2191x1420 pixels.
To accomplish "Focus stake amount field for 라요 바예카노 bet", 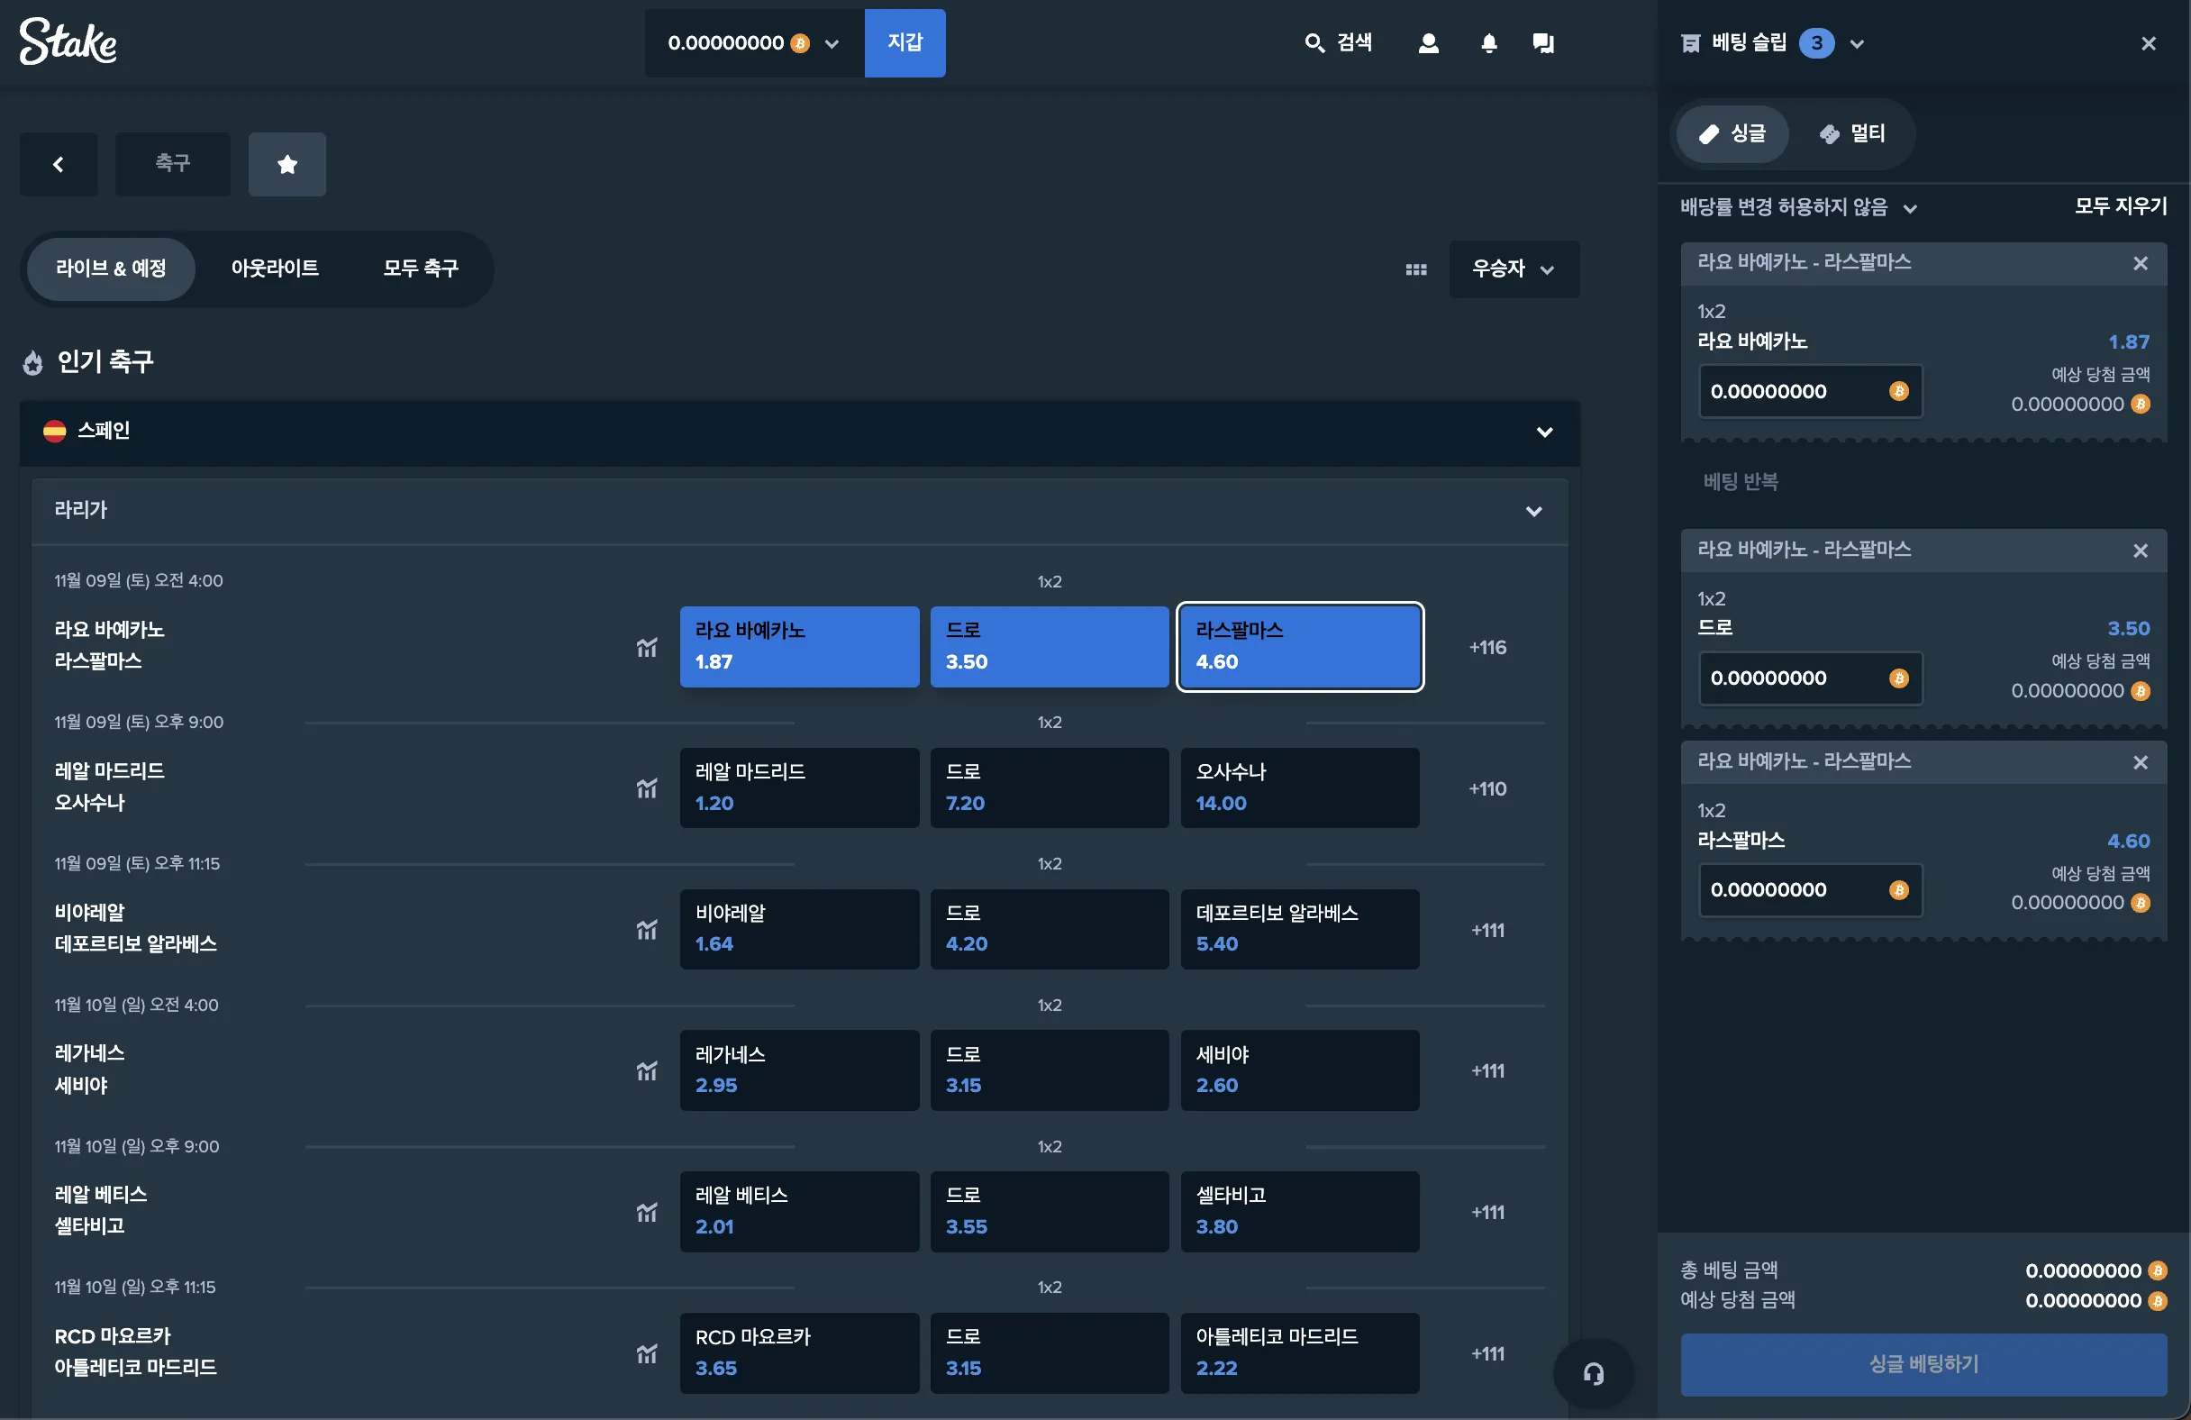I will point(1810,391).
